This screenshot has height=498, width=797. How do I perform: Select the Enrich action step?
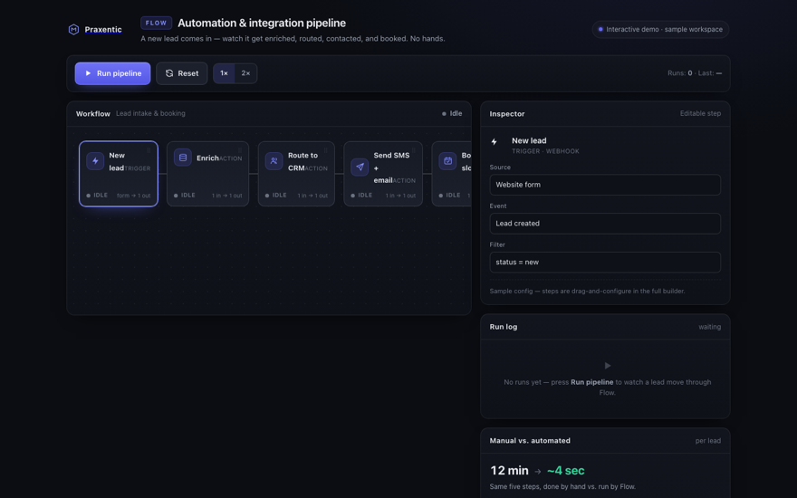208,174
